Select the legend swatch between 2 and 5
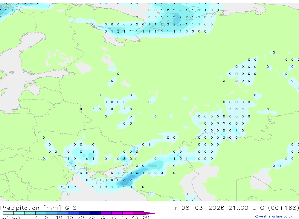This screenshot has width=299, height=219. [41, 213]
